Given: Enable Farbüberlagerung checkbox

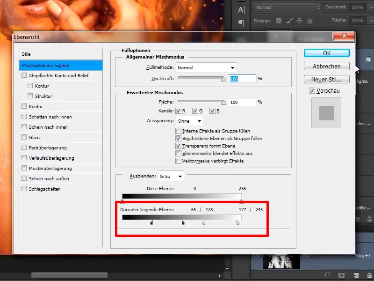Looking at the screenshot, I should point(24,148).
